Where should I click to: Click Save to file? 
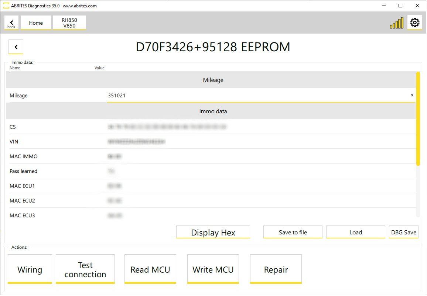[293, 232]
